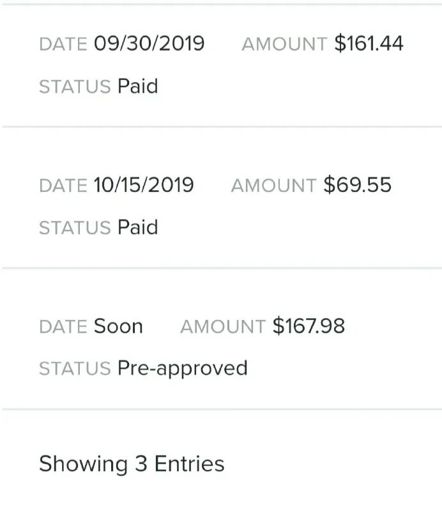Click the 09/30/2019 date value
This screenshot has width=442, height=512.
[149, 44]
